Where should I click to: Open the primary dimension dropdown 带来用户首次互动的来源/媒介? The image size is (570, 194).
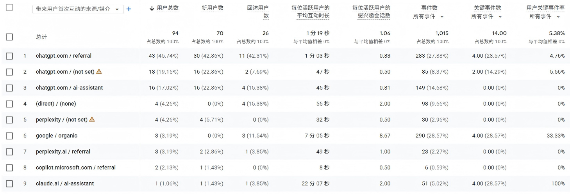[78, 9]
